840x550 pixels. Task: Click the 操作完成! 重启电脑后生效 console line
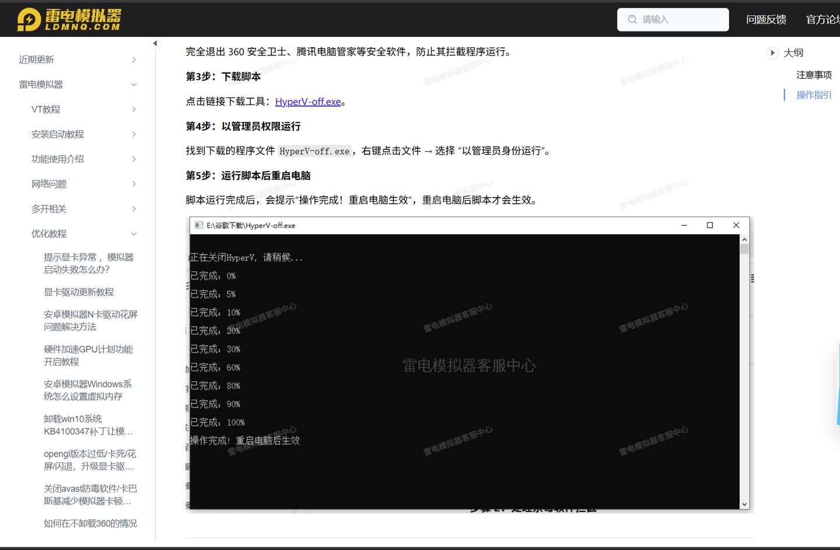(245, 441)
